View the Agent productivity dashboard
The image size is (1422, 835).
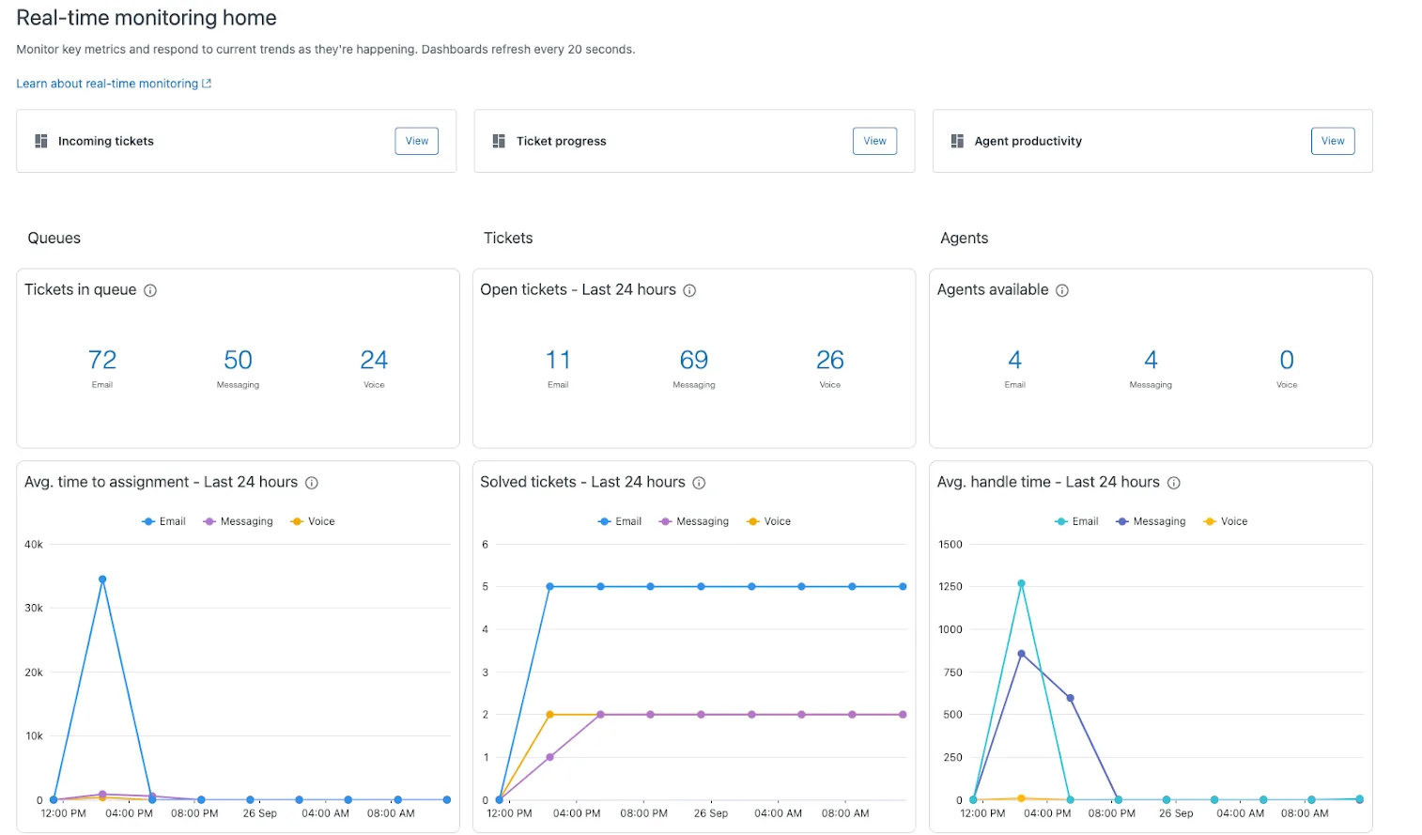[x=1333, y=140]
